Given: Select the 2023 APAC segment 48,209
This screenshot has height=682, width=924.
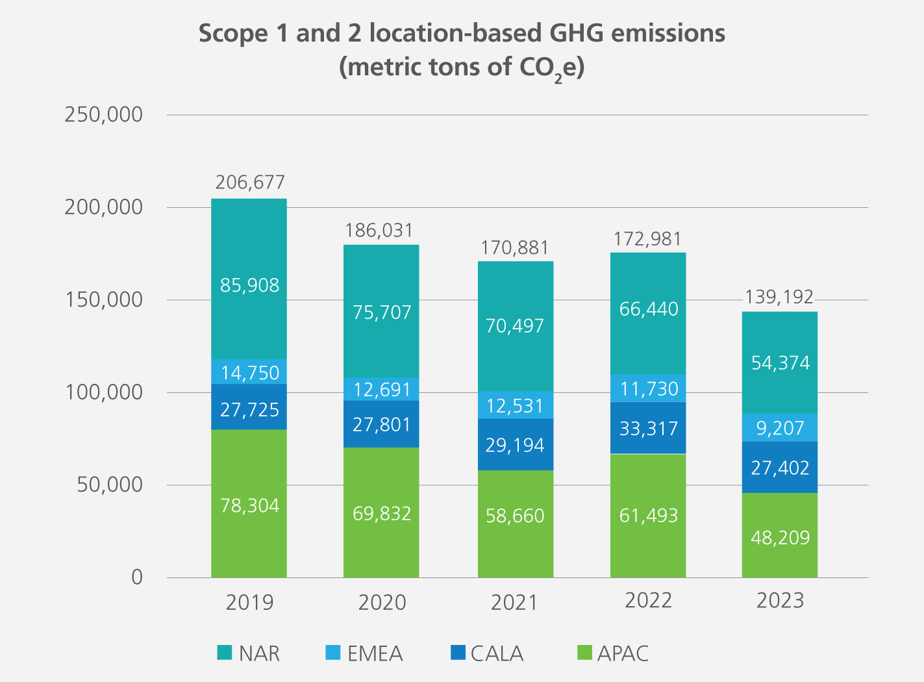Looking at the screenshot, I should click(780, 535).
